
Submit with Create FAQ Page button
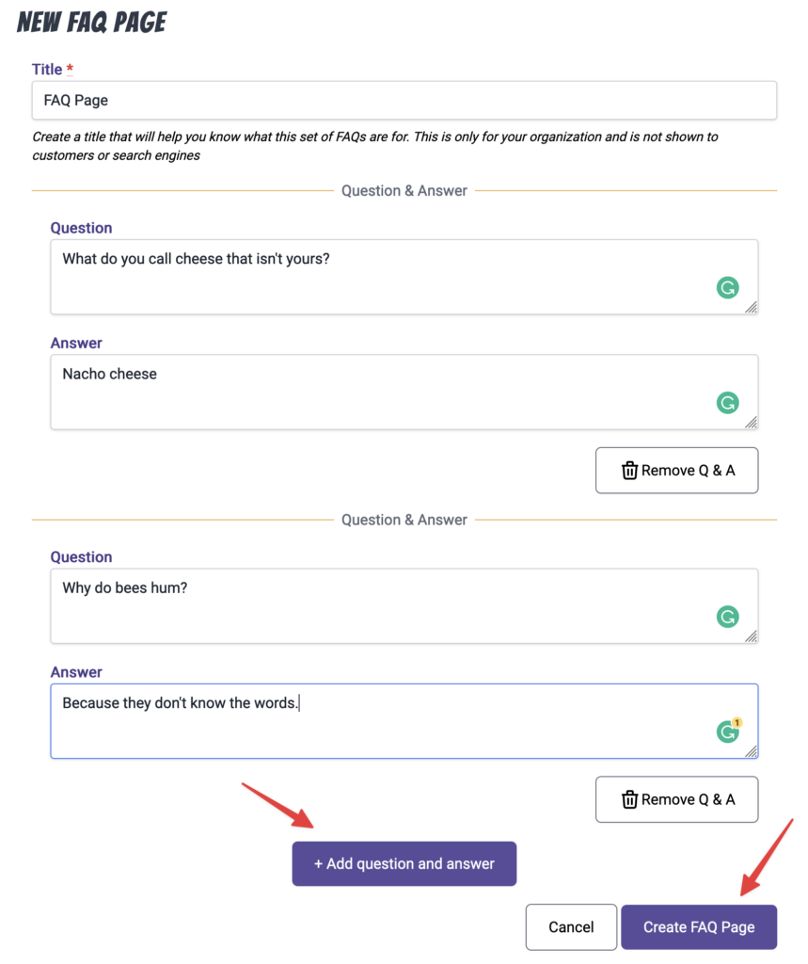tap(699, 927)
